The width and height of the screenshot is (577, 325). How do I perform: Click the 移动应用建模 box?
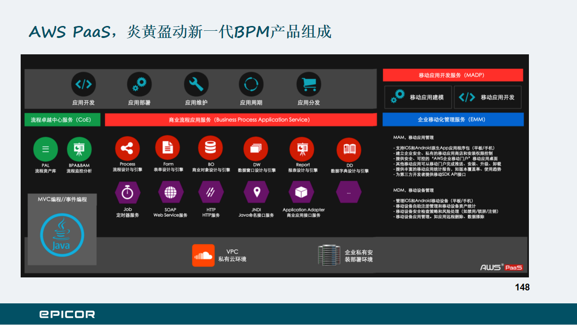[x=418, y=97]
